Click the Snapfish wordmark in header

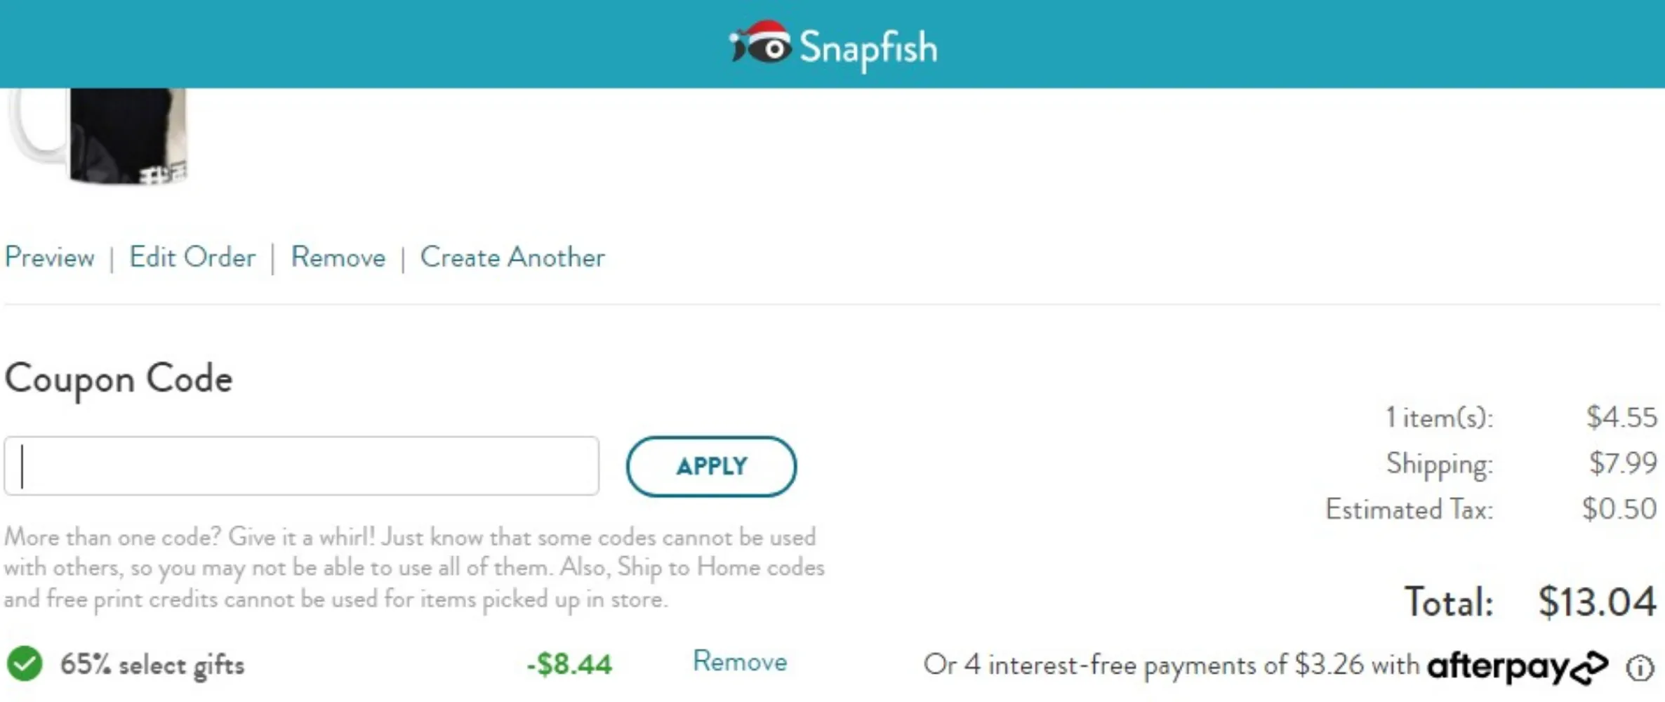coord(868,48)
